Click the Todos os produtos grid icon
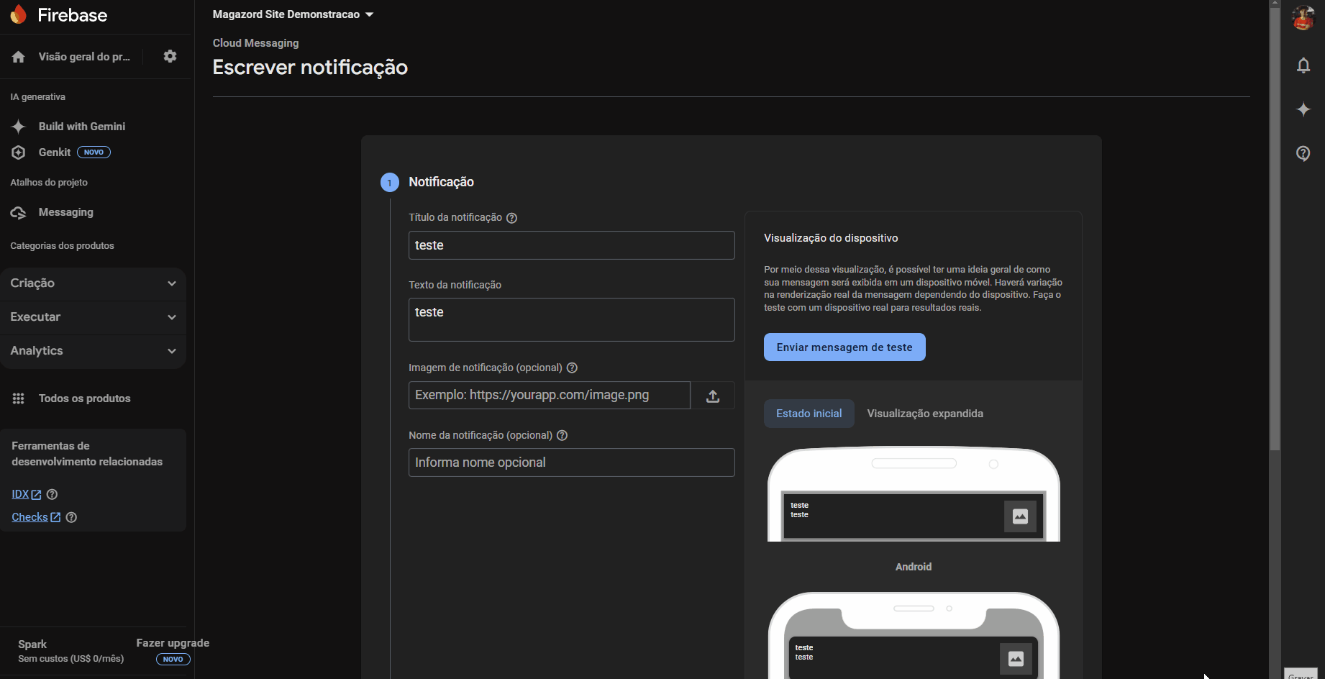Image resolution: width=1325 pixels, height=679 pixels. [x=19, y=398]
